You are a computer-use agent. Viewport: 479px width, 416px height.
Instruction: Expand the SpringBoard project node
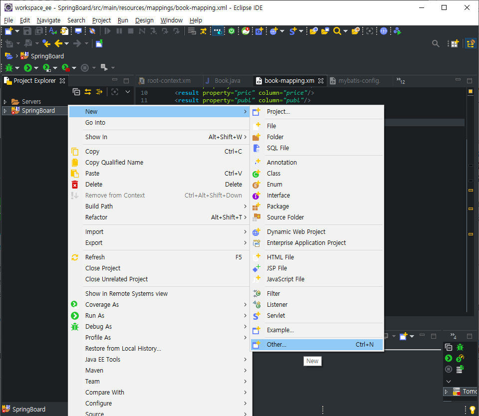pos(5,111)
